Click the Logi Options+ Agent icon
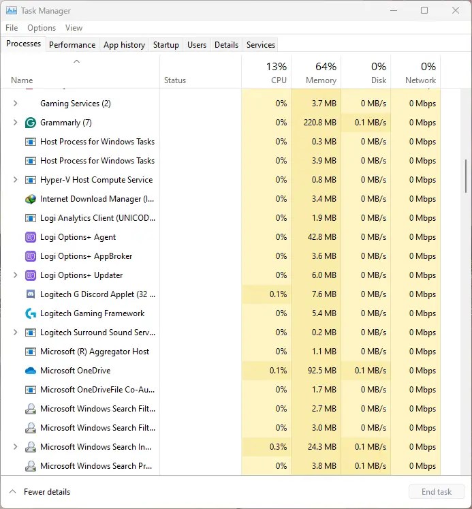 click(31, 237)
